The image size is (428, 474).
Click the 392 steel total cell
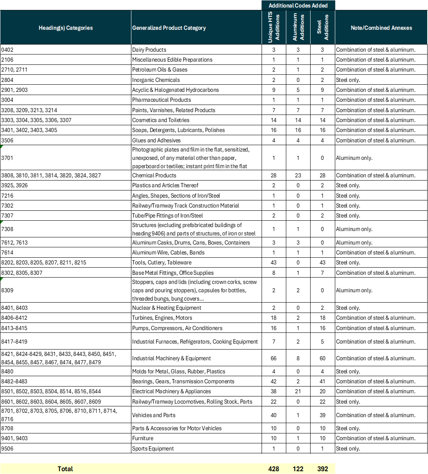click(322, 469)
